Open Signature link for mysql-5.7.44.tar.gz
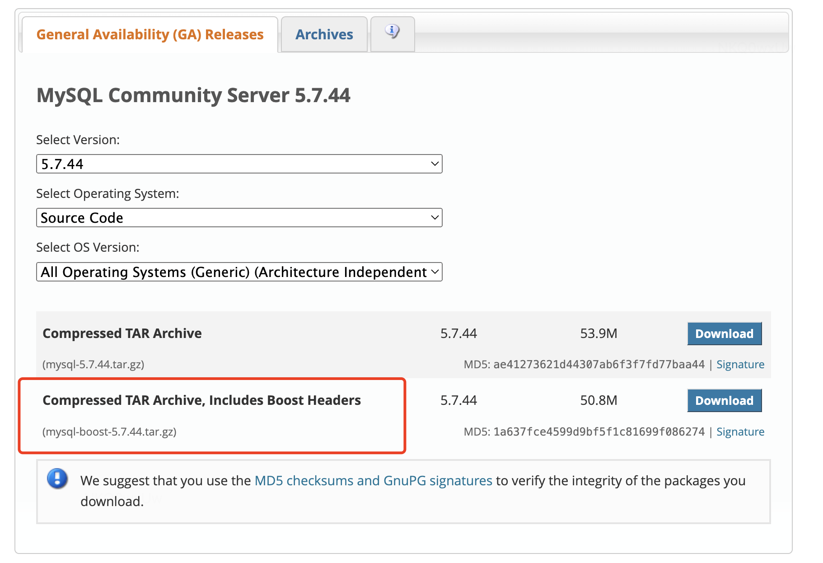This screenshot has height=563, width=823. click(x=740, y=364)
